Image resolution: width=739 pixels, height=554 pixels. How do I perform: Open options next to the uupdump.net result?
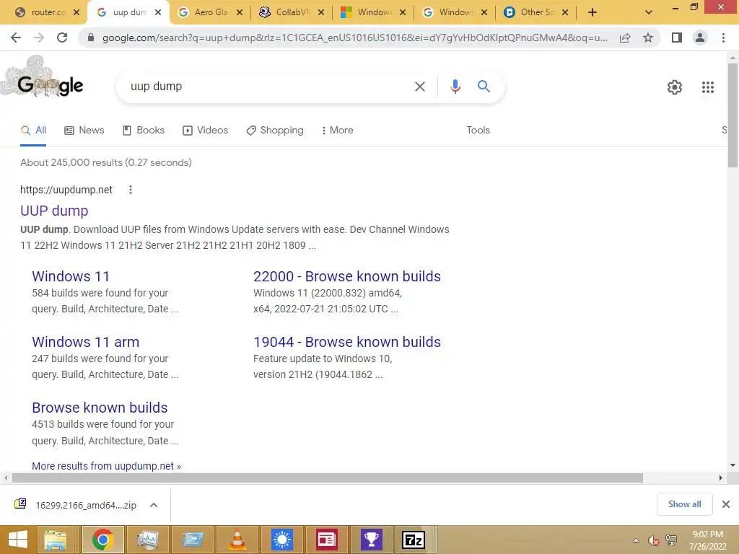click(x=131, y=190)
